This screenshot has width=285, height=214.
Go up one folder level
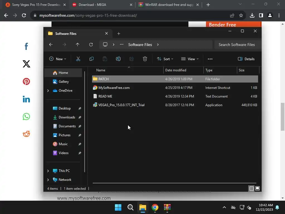coord(78,45)
